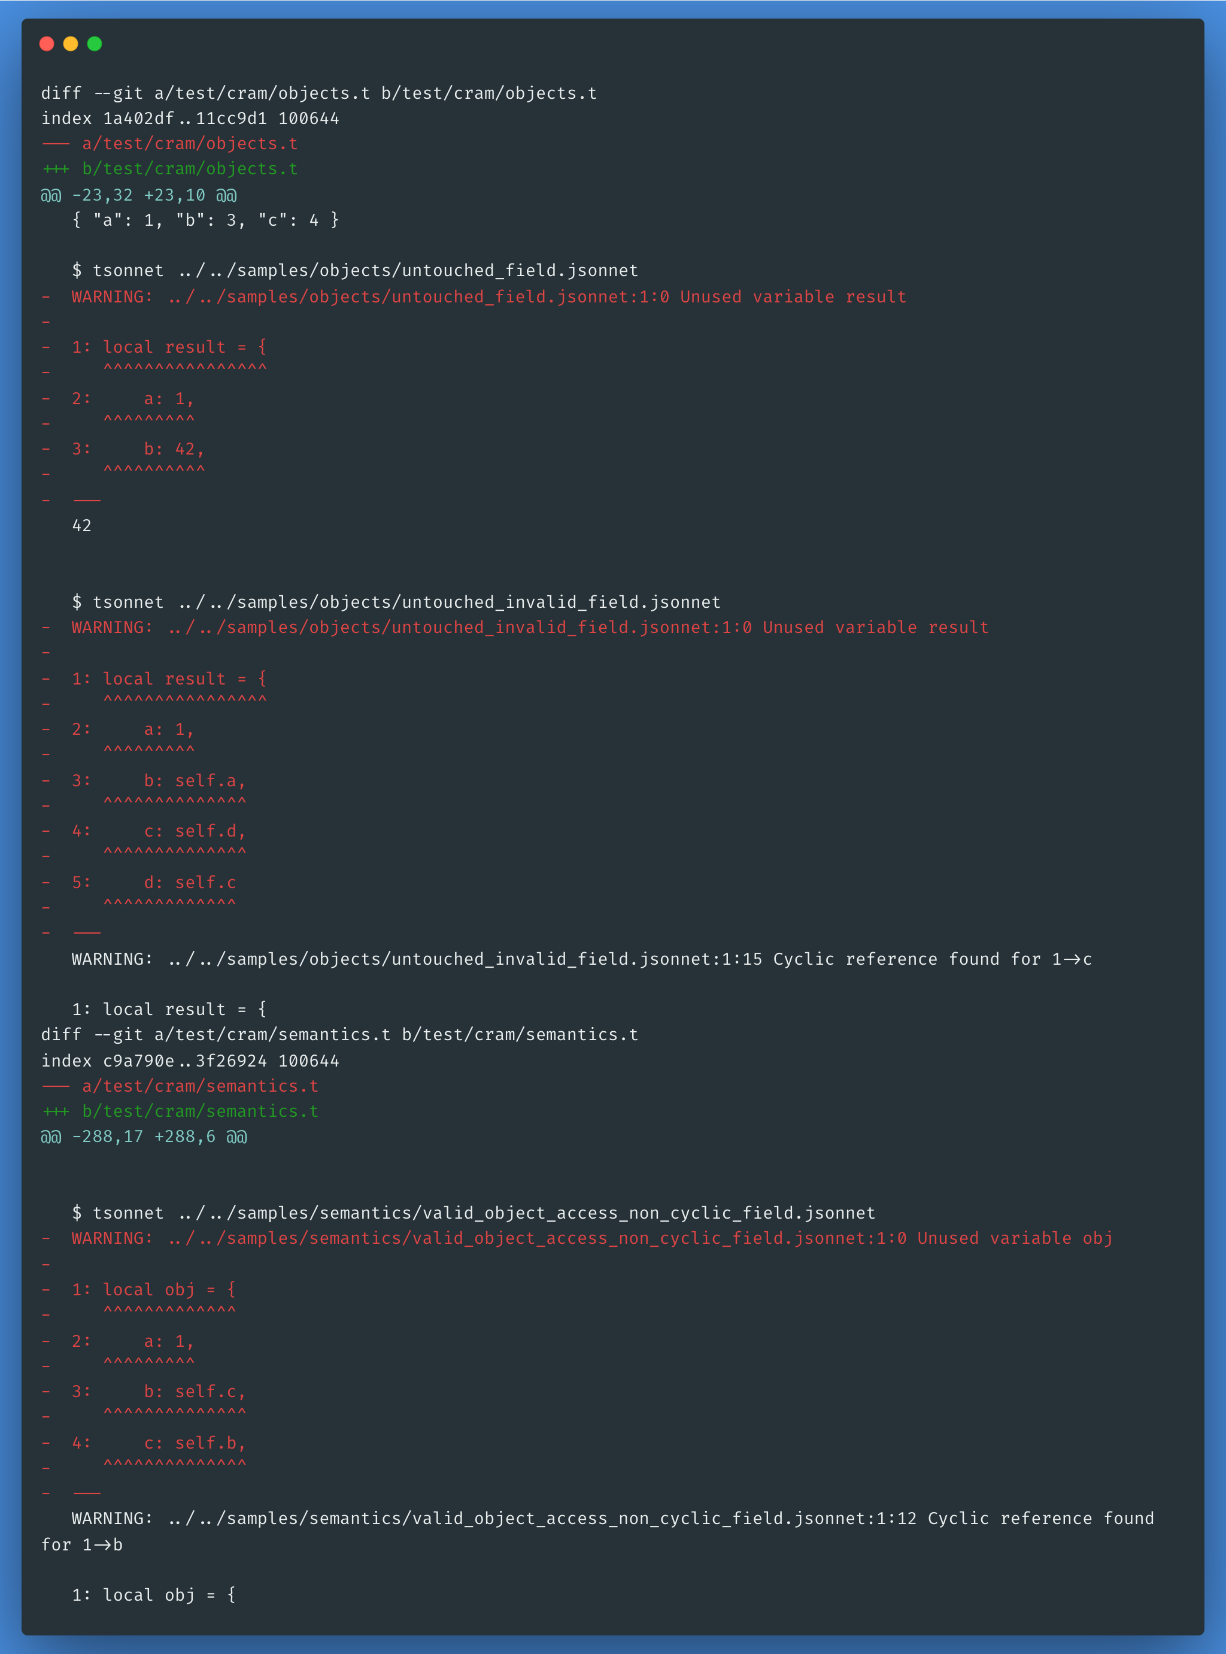This screenshot has width=1226, height=1654.
Task: Select the green '+++ b/test/cram/semantics.t' line
Action: point(180,1111)
